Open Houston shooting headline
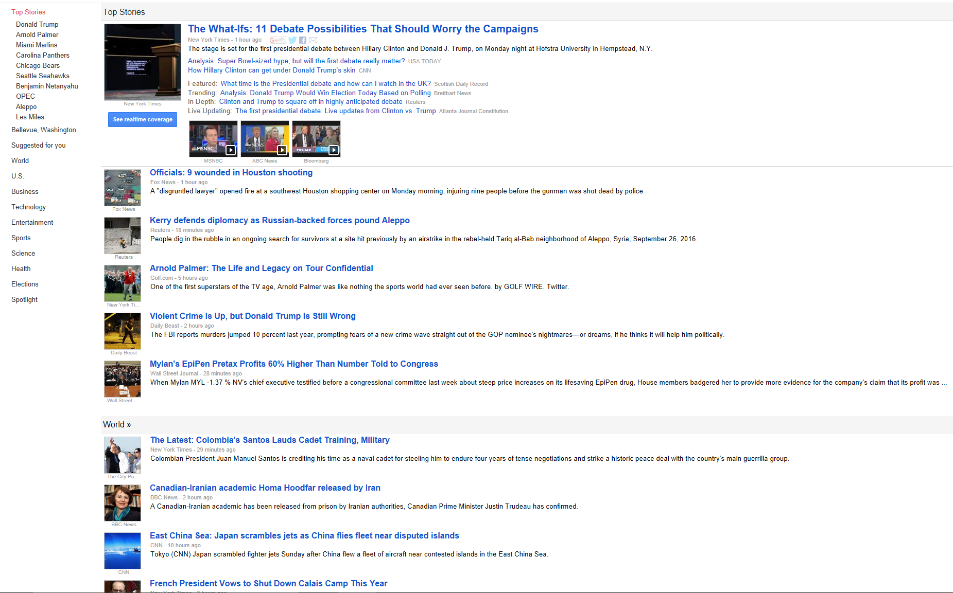 pyautogui.click(x=231, y=172)
